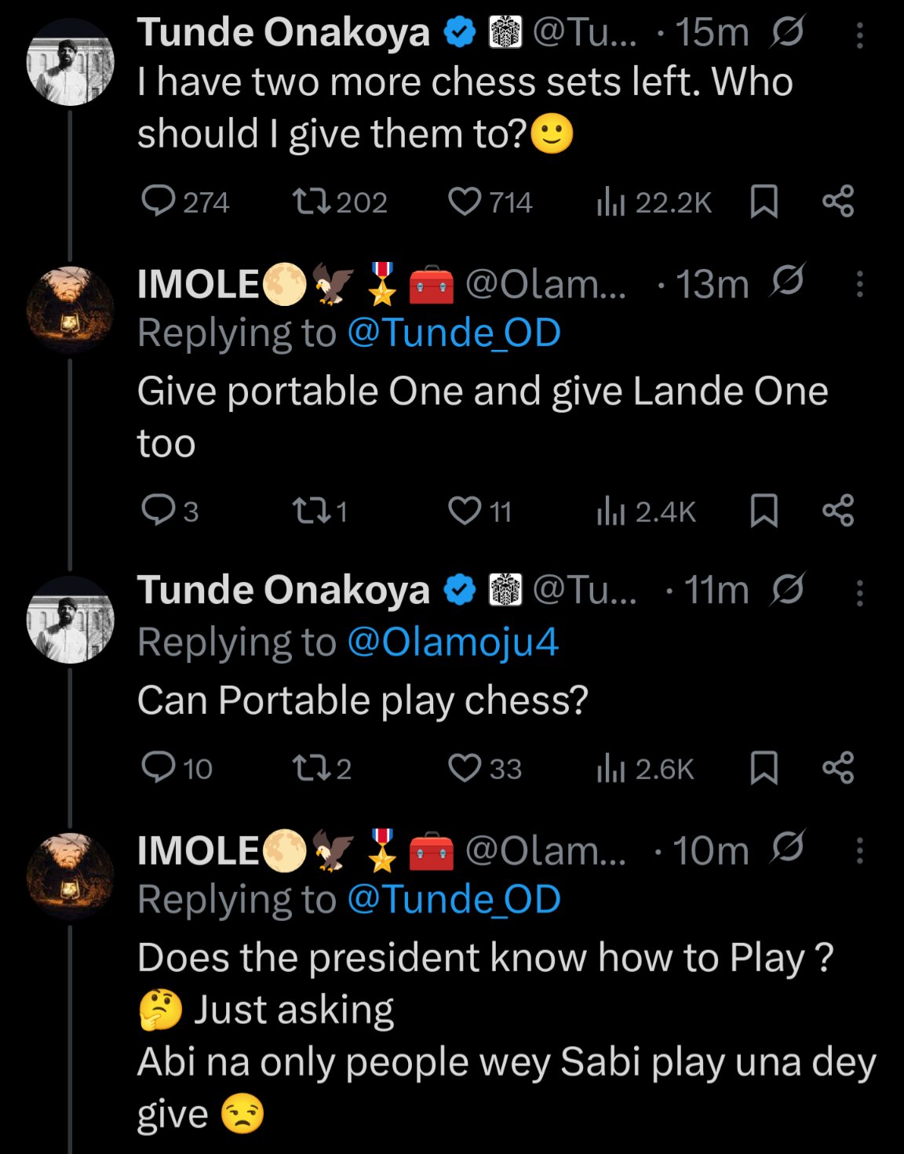This screenshot has width=904, height=1154.
Task: Open more options on IMOLE's 13m reply
Action: tap(860, 284)
